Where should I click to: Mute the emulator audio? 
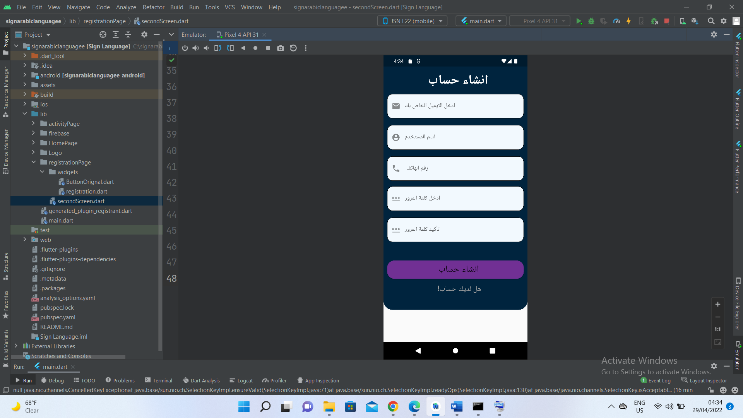pyautogui.click(x=205, y=48)
